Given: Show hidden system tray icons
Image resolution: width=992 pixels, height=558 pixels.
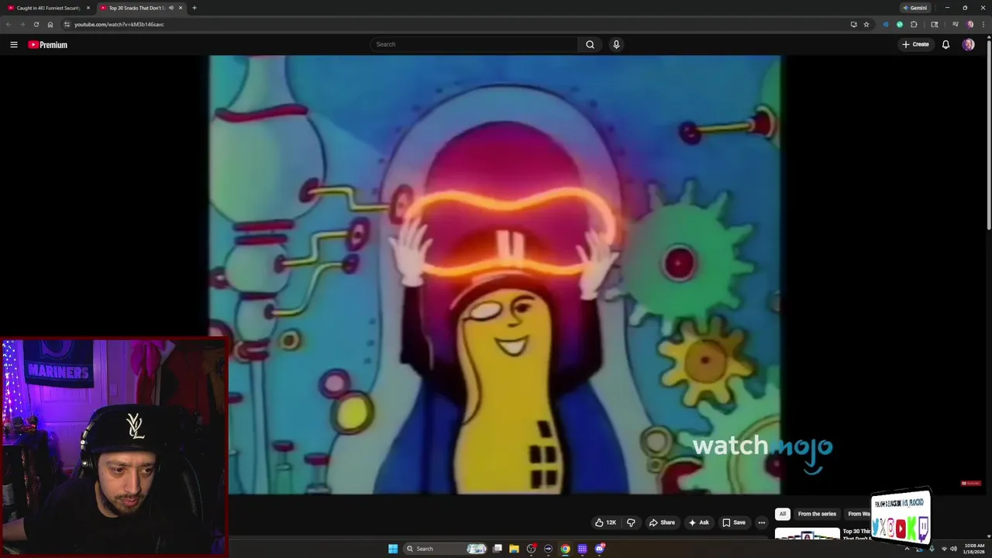Looking at the screenshot, I should 907,549.
